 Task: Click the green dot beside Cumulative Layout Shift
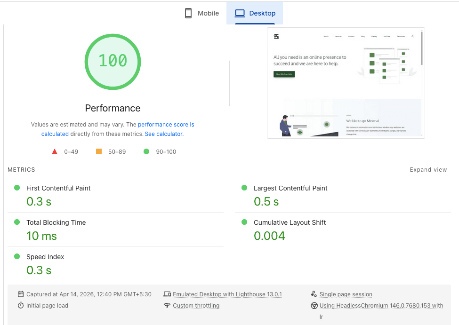coord(244,222)
